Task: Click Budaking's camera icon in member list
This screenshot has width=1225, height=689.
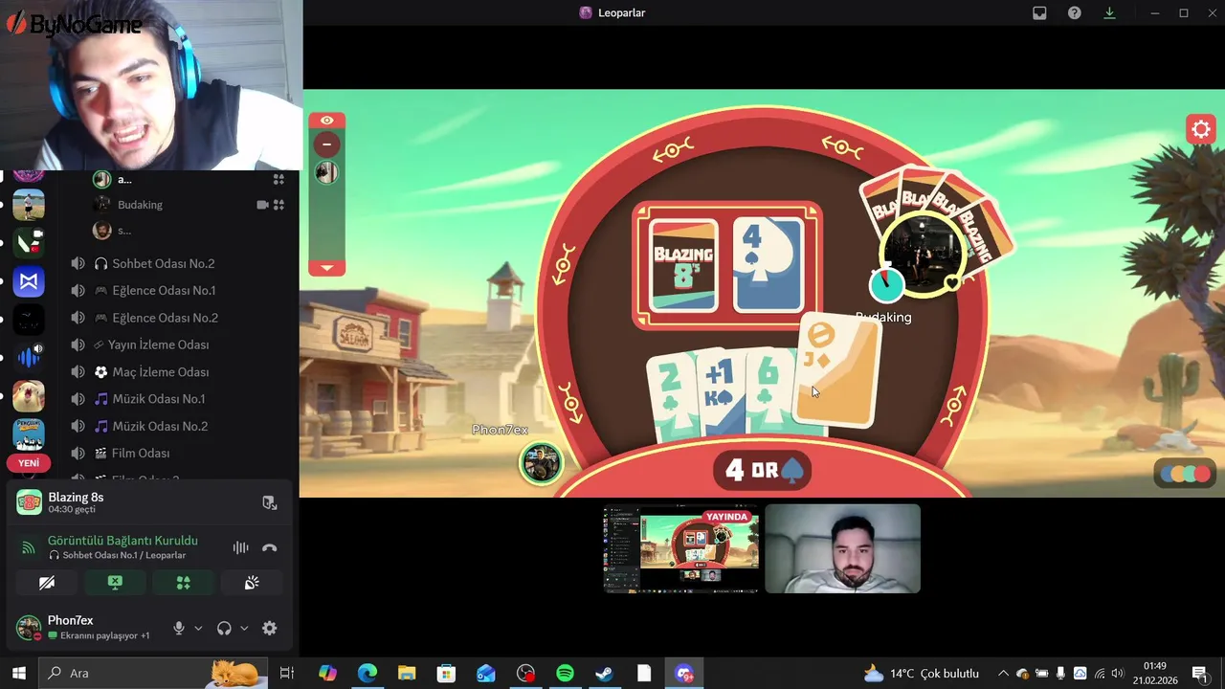Action: click(x=262, y=205)
